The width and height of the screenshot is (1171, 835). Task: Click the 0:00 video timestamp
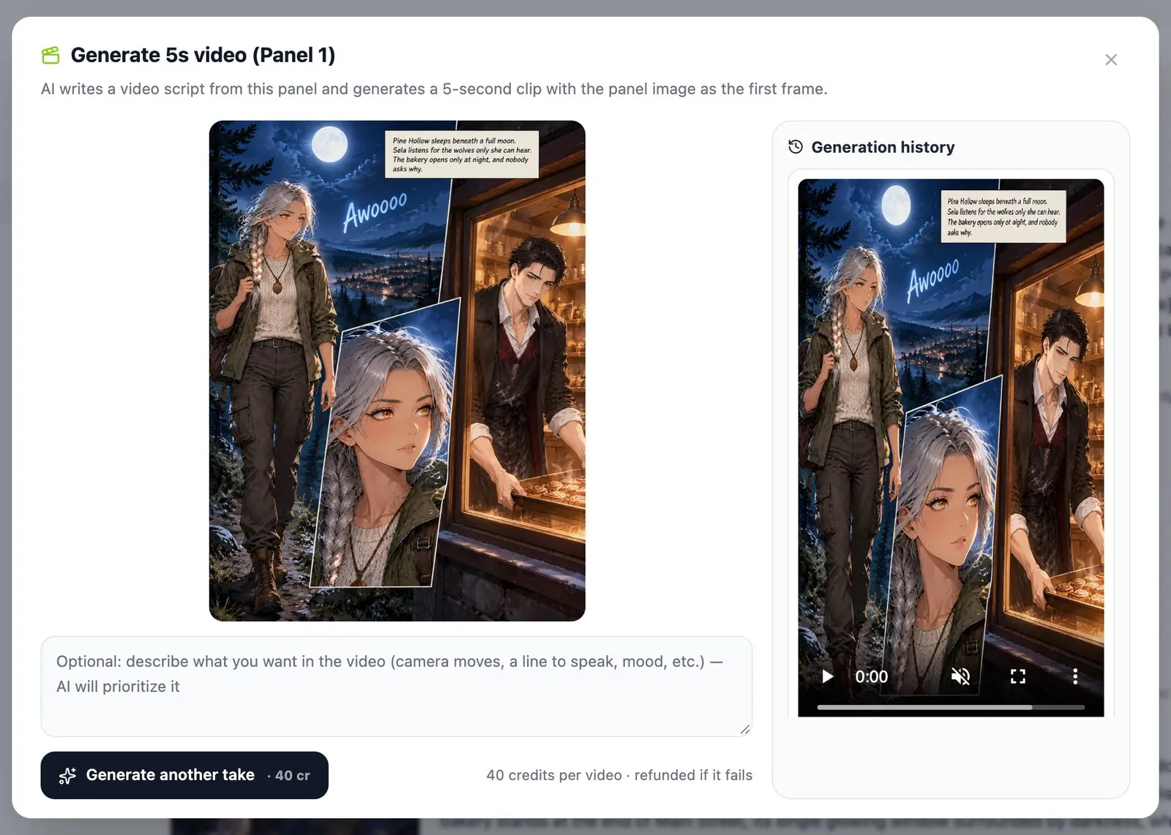tap(872, 676)
